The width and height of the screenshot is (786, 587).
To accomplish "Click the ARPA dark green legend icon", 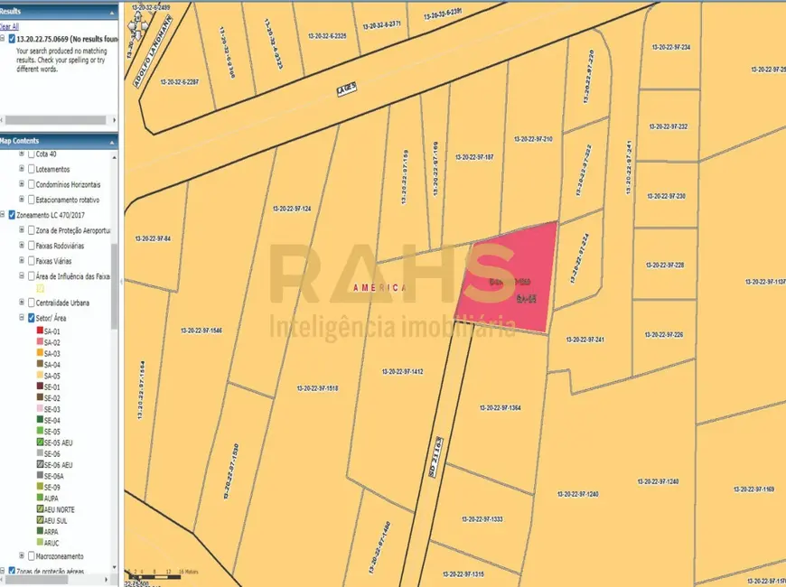I will pos(39,532).
